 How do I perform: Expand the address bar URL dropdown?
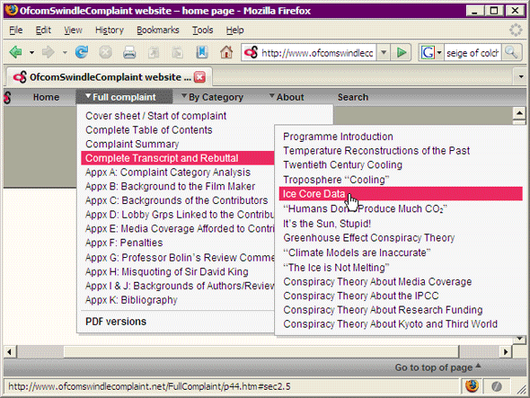(x=384, y=52)
